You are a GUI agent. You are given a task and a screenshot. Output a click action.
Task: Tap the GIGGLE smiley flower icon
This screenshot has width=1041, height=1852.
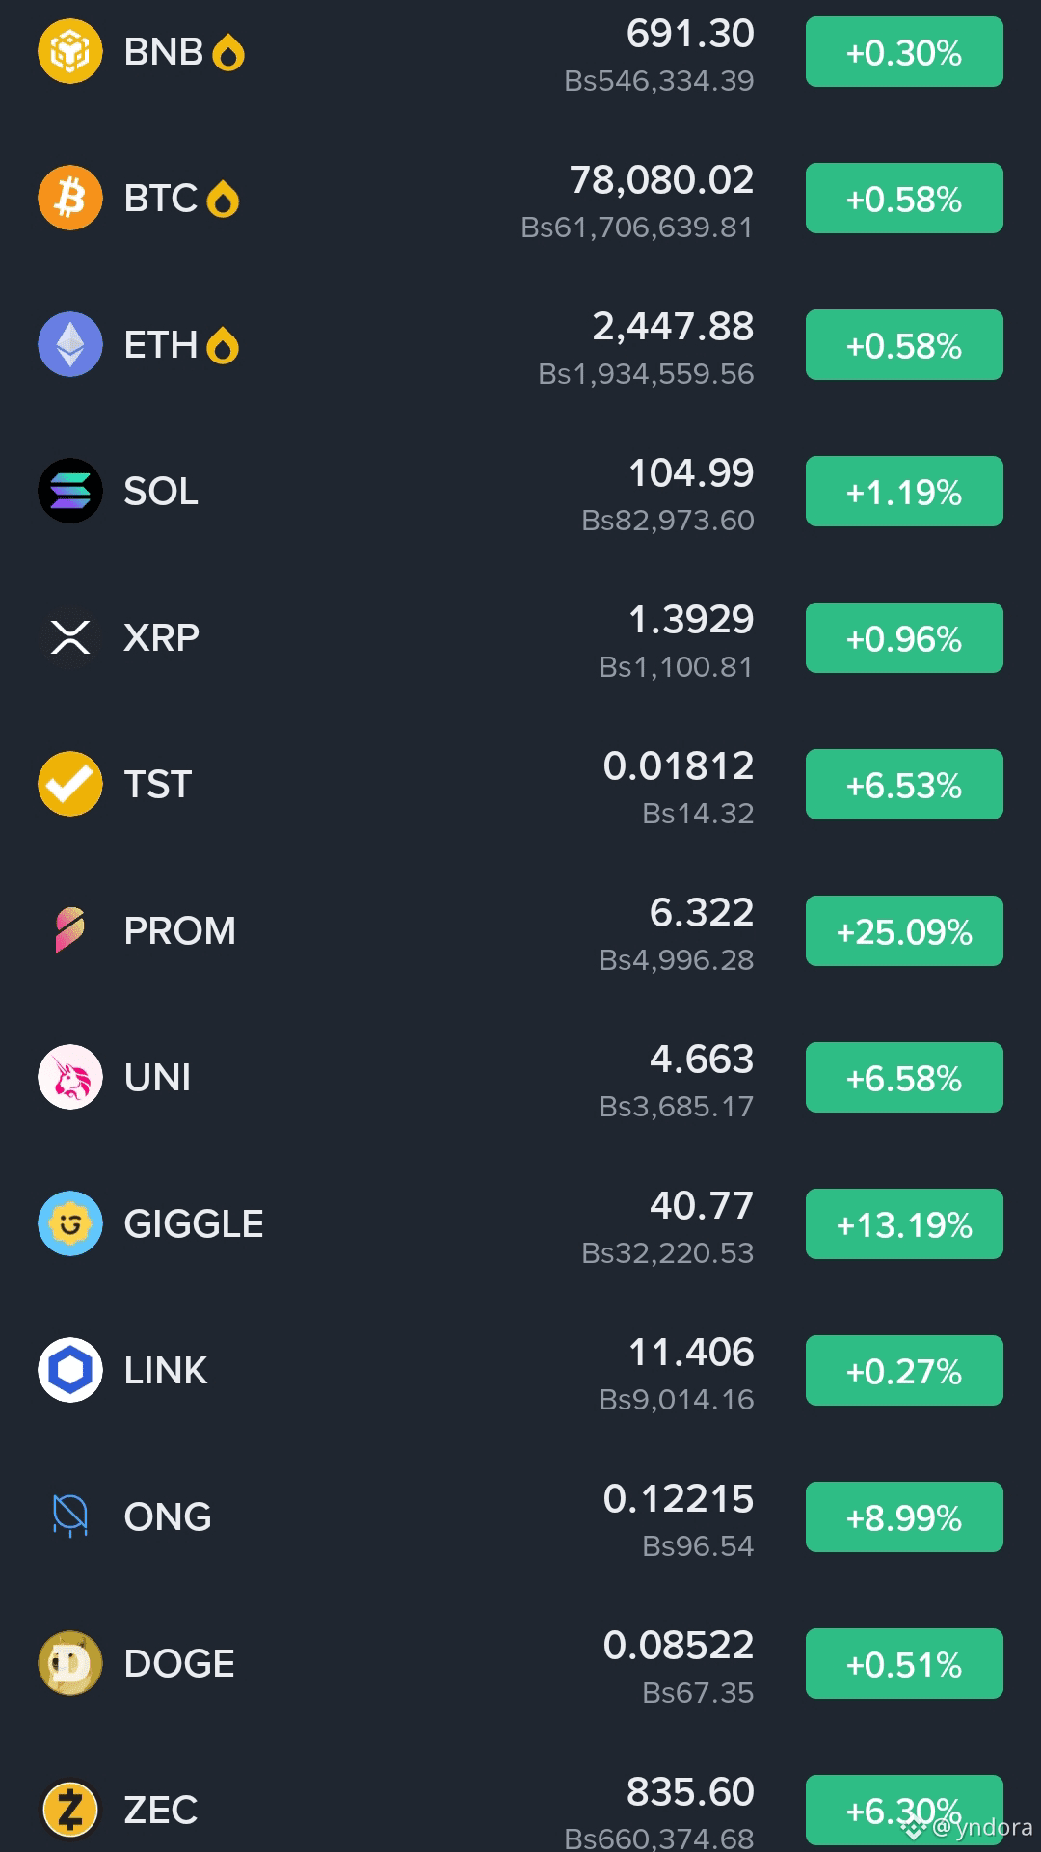coord(70,1223)
